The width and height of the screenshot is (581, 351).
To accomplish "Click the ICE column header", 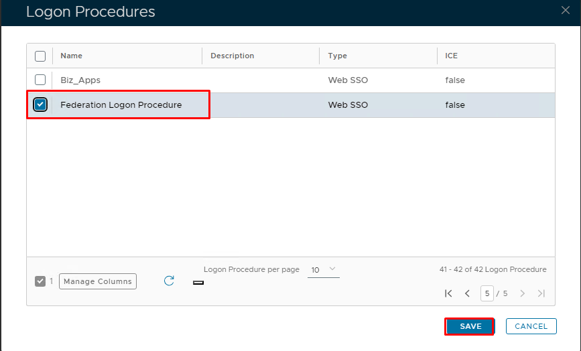I will tap(451, 56).
